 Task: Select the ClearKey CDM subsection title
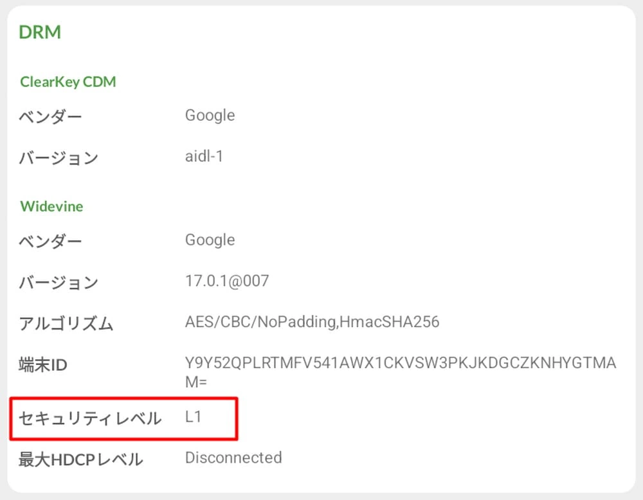point(68,82)
